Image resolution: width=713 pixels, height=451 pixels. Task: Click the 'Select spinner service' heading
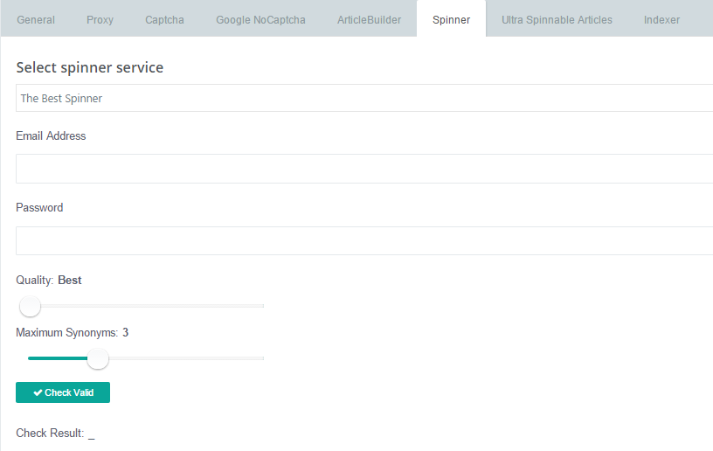pos(90,67)
